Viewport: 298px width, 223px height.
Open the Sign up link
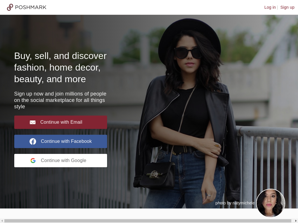coord(287,7)
